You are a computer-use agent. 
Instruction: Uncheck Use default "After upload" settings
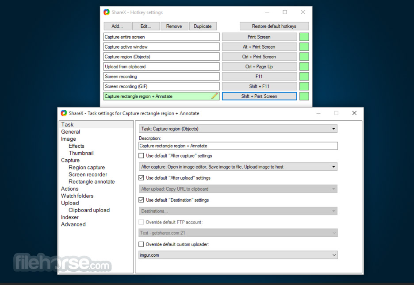click(141, 178)
